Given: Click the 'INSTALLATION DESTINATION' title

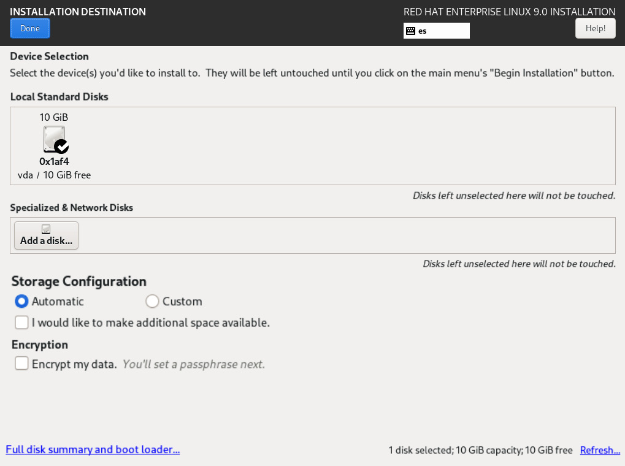Looking at the screenshot, I should pos(78,12).
